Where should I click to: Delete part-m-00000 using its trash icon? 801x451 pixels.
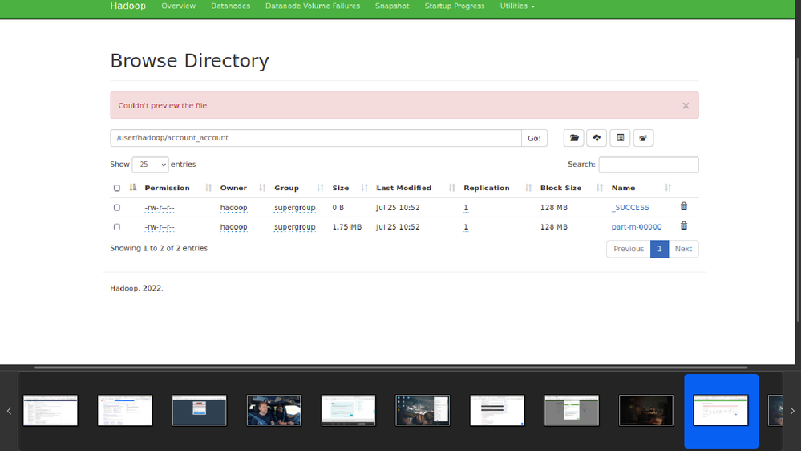684,226
